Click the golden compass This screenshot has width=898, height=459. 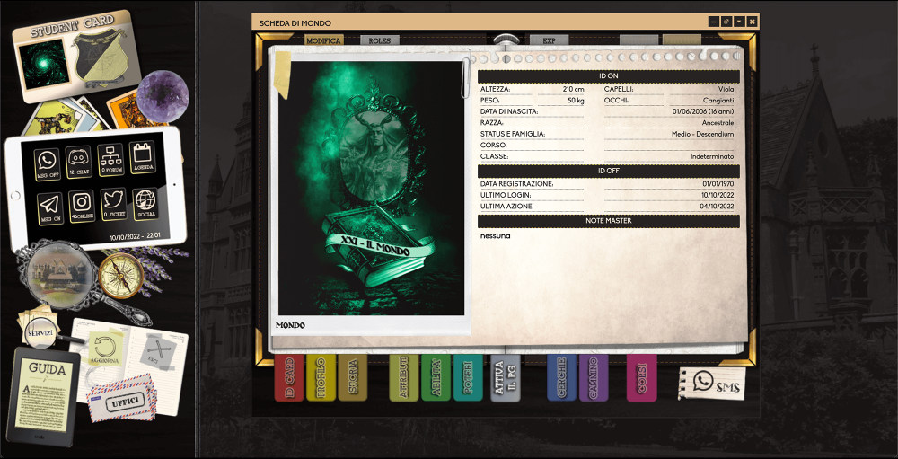[x=121, y=276]
